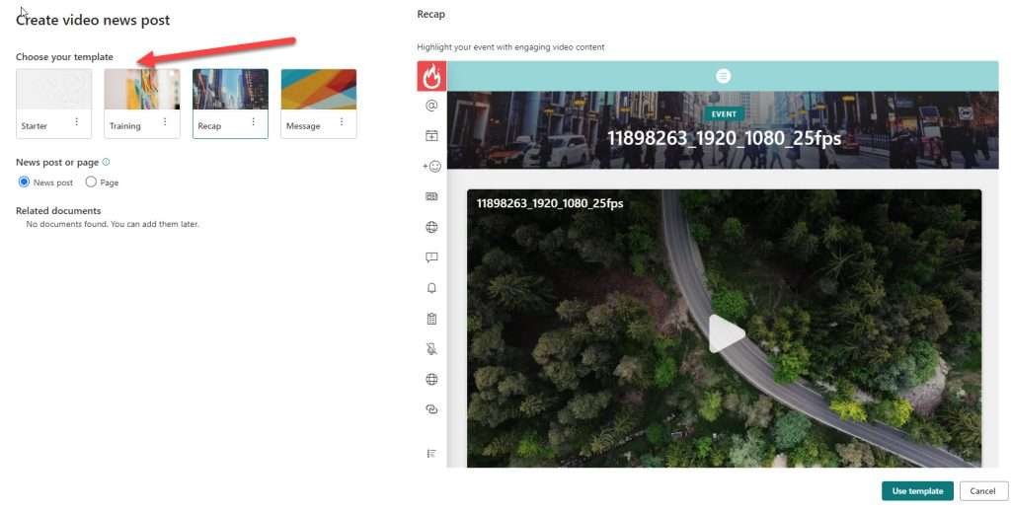Open more options for Recap template
Screen dimensions: 1011x511
click(254, 121)
